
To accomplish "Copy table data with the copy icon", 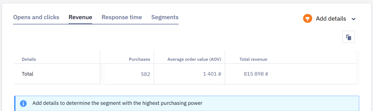I will tap(349, 37).
